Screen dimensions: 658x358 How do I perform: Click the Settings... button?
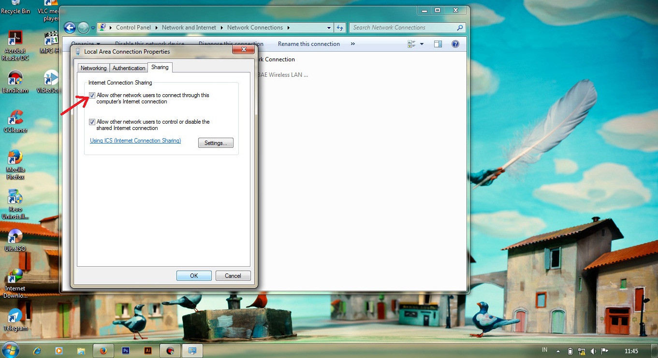[216, 143]
